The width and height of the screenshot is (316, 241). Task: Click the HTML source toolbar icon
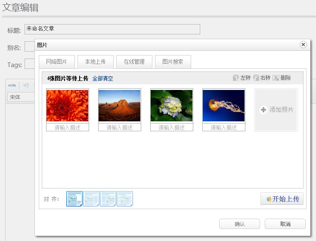12,86
